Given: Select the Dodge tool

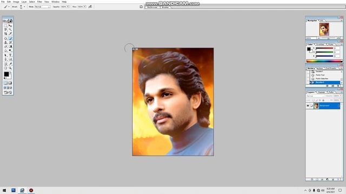Looking at the screenshot, I should [10, 51].
